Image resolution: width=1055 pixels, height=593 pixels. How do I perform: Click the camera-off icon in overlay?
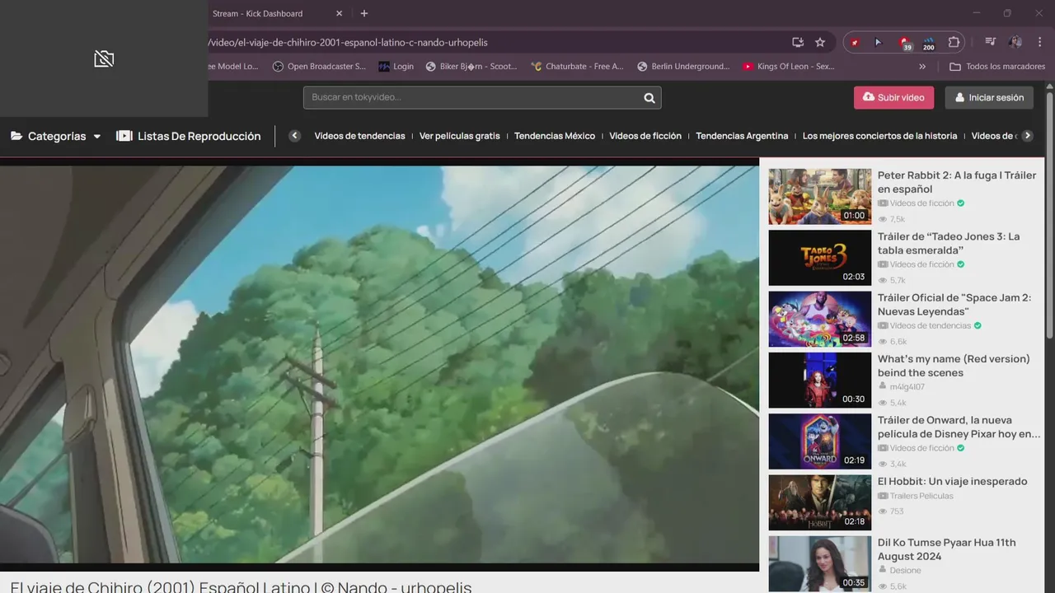pyautogui.click(x=104, y=58)
